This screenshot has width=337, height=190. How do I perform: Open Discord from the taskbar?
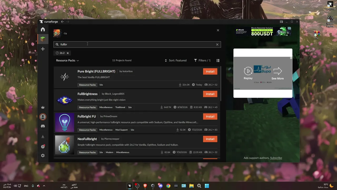161,186
